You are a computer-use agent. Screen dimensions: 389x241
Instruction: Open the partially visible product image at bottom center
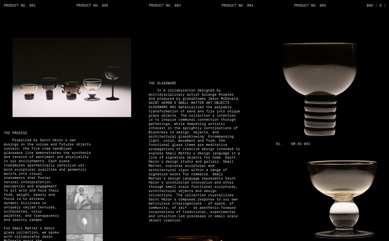point(193,239)
